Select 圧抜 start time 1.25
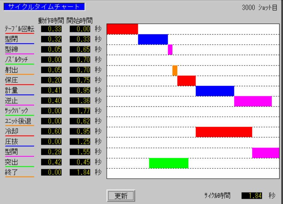The image size is (283, 204). point(80,141)
